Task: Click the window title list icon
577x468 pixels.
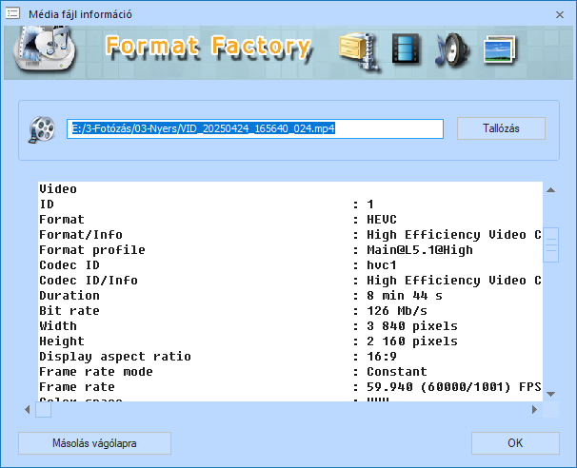Action: (x=12, y=14)
